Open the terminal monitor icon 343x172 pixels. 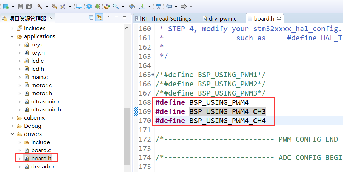click(79, 6)
